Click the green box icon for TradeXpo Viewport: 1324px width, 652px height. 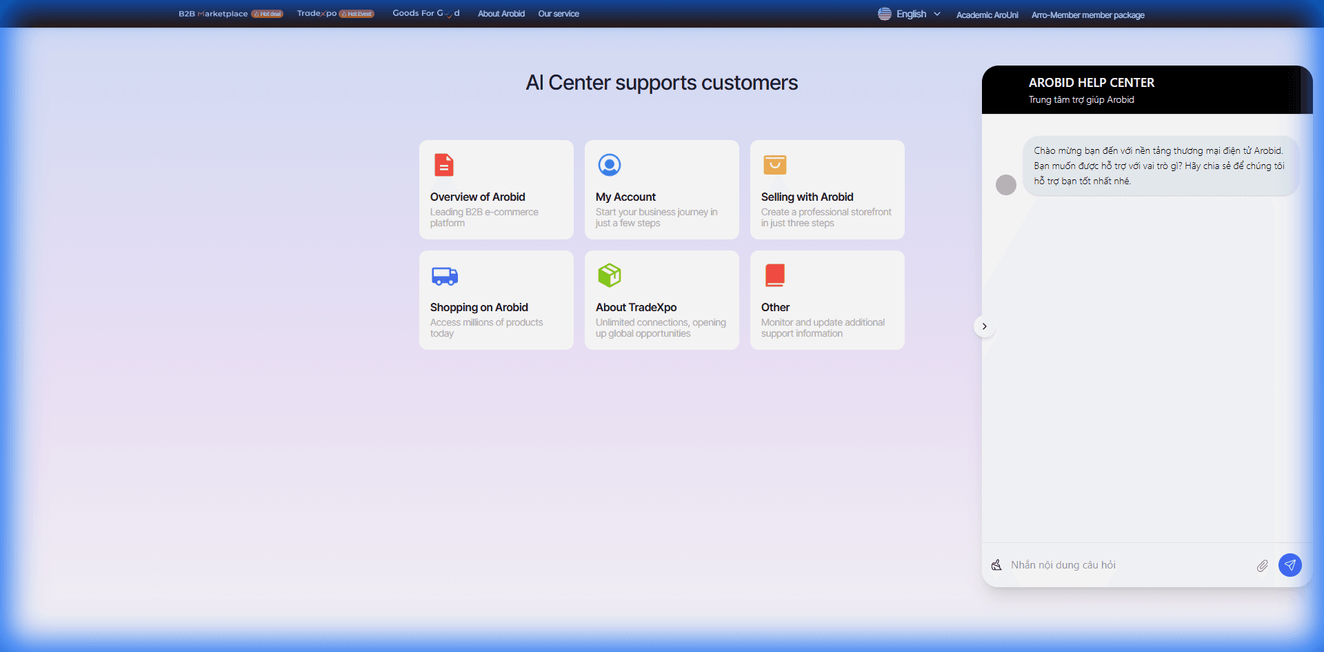click(609, 275)
